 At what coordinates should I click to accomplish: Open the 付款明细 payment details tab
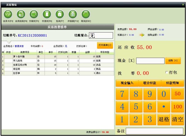click(173, 83)
